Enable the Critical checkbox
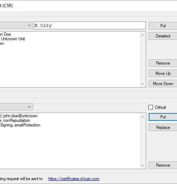This screenshot has height=184, width=177. tap(150, 107)
